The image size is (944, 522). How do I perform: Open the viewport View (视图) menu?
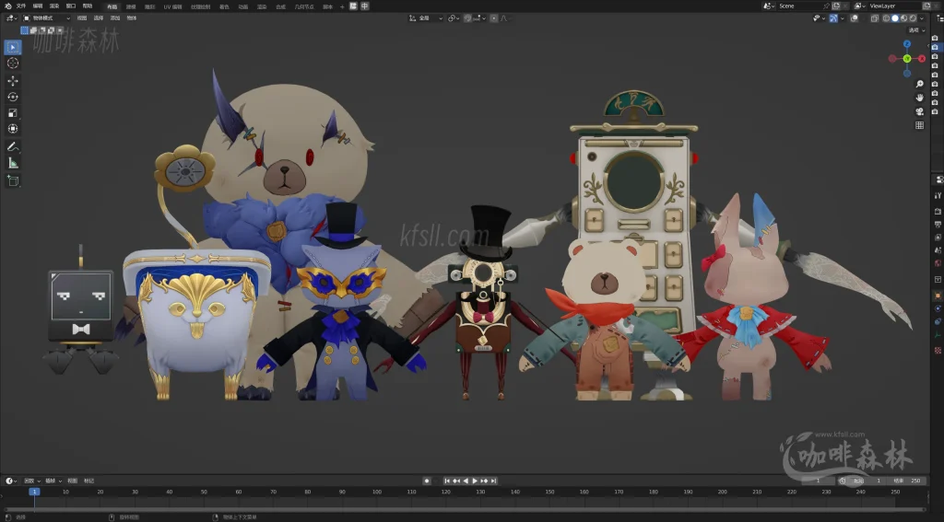coord(82,18)
